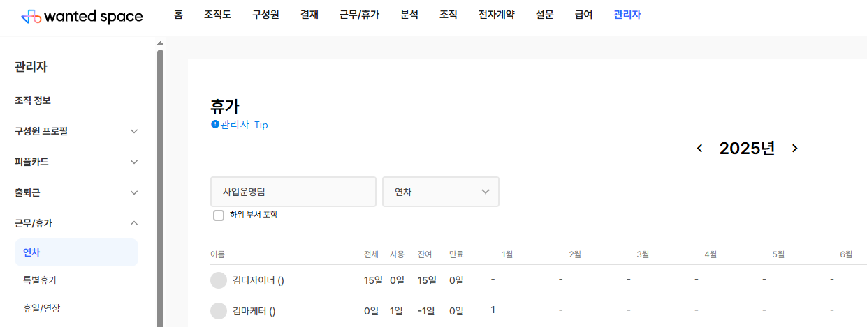Select 특별휴가 in sidebar
The image size is (867, 327).
point(40,280)
